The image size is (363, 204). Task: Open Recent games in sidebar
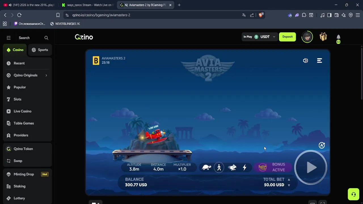pos(28,63)
